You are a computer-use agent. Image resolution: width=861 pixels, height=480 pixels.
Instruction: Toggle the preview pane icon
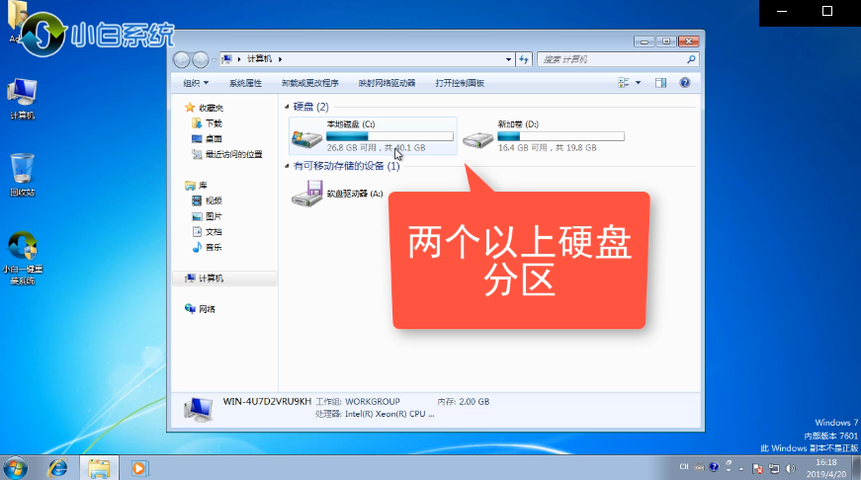pyautogui.click(x=660, y=83)
